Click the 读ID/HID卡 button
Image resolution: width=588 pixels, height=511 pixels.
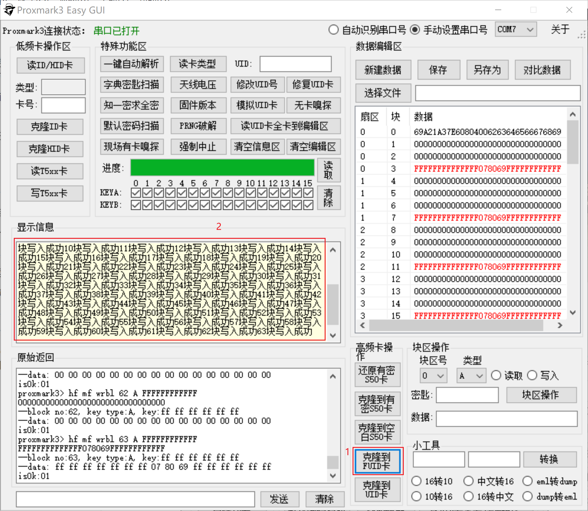tap(50, 65)
